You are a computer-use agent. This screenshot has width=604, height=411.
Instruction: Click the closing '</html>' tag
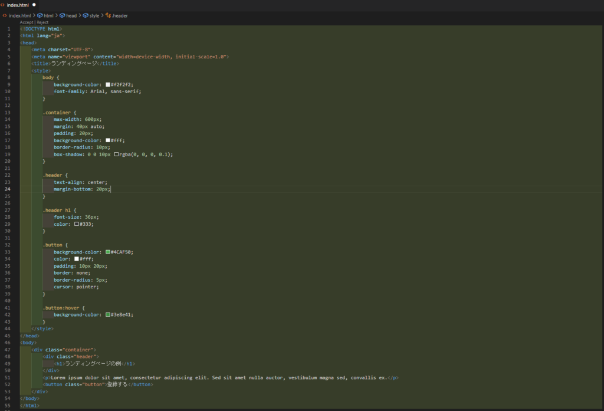29,405
